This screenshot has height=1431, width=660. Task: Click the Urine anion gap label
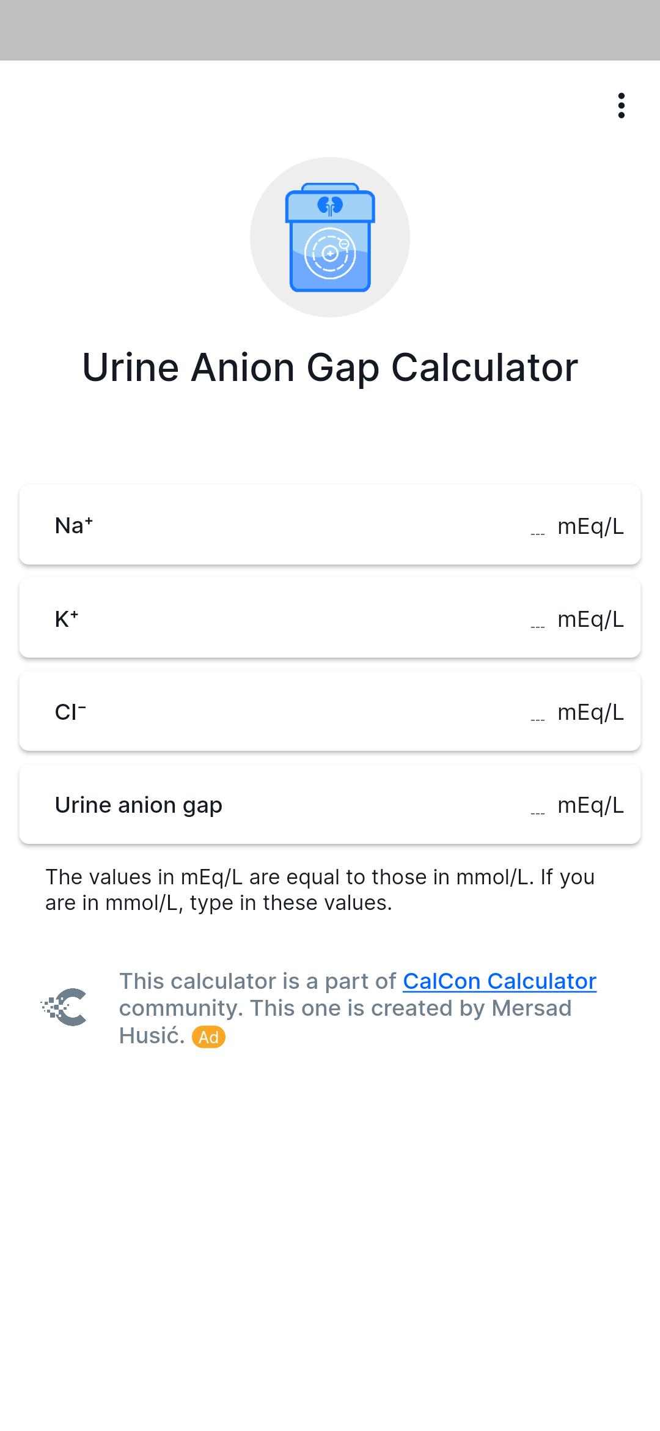point(139,805)
